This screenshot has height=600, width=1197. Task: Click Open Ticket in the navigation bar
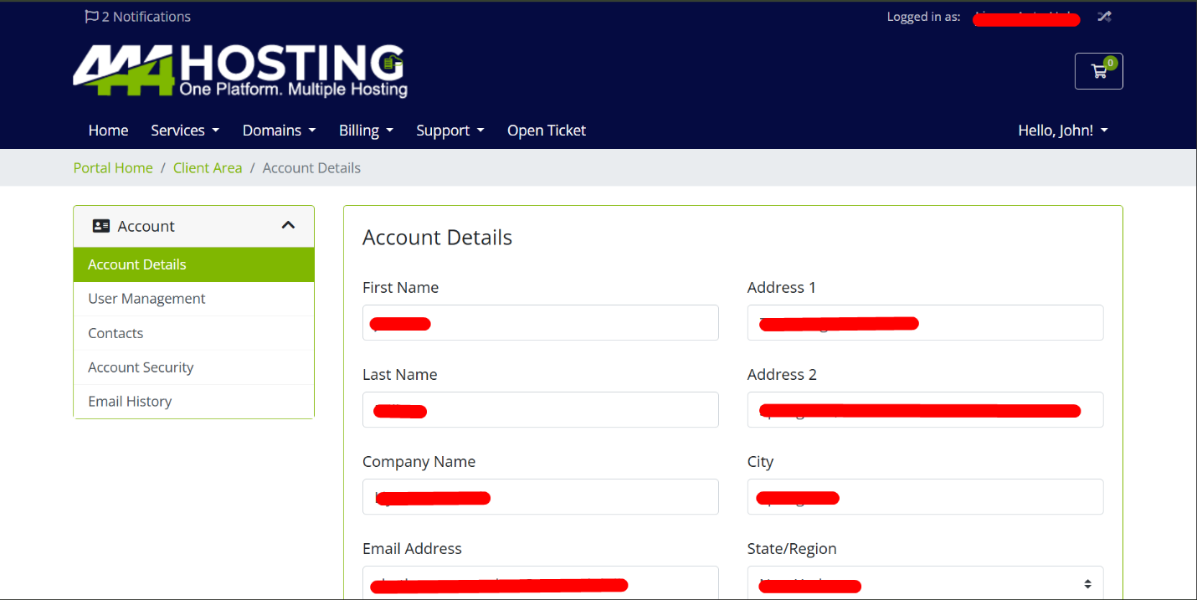point(546,131)
